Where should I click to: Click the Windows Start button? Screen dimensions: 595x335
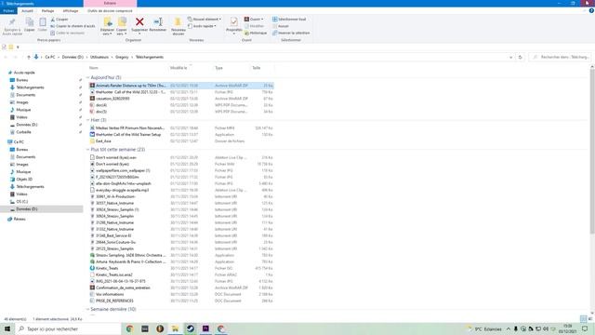[7, 328]
